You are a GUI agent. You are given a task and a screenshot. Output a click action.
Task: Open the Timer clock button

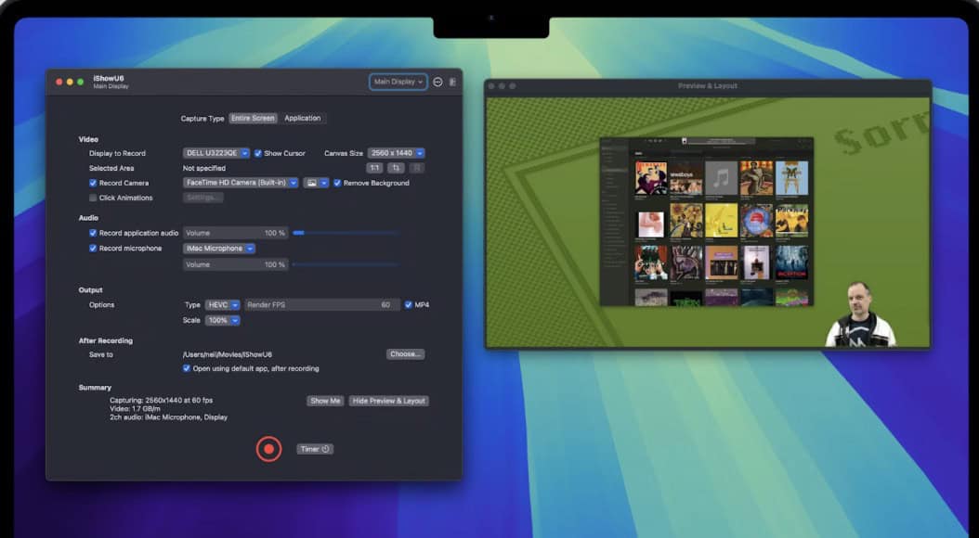[x=315, y=449]
